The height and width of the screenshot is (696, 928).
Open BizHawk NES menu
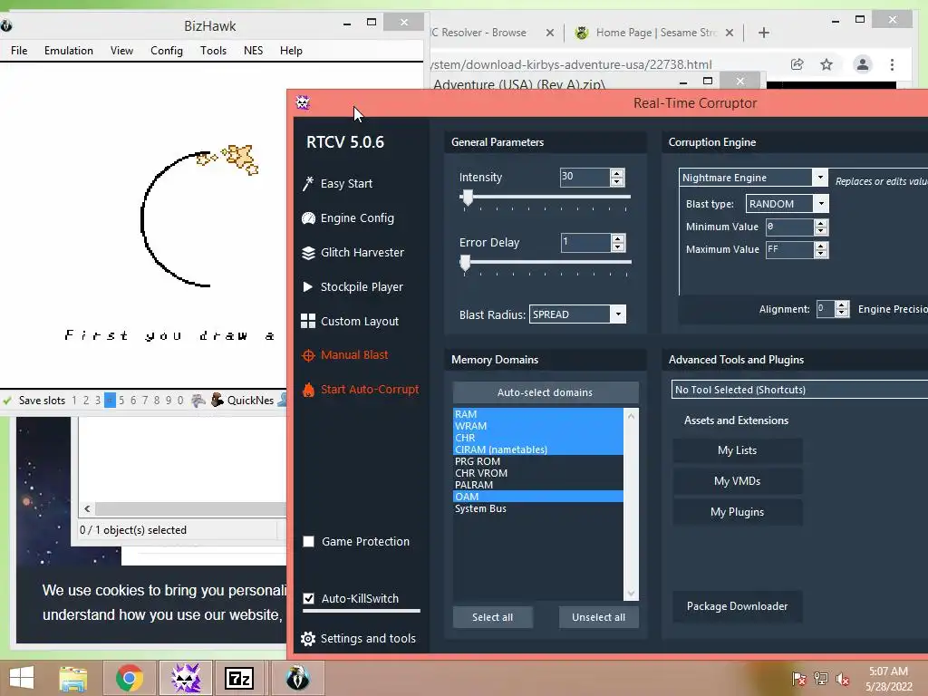(x=254, y=51)
